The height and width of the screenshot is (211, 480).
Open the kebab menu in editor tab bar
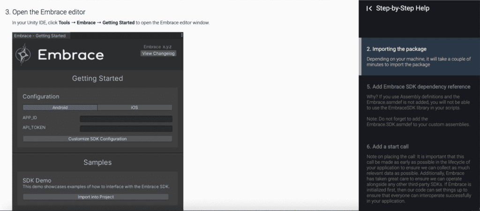tap(182, 36)
